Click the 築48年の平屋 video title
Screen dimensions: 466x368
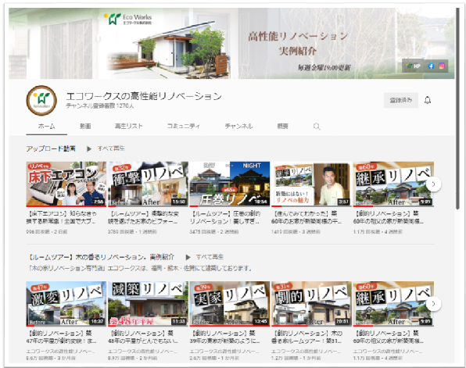coord(143,337)
